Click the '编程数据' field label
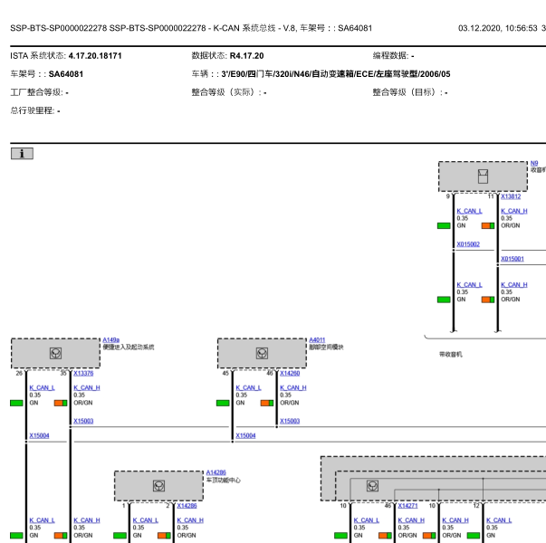Screen dimensions: 546x543 click(x=393, y=56)
